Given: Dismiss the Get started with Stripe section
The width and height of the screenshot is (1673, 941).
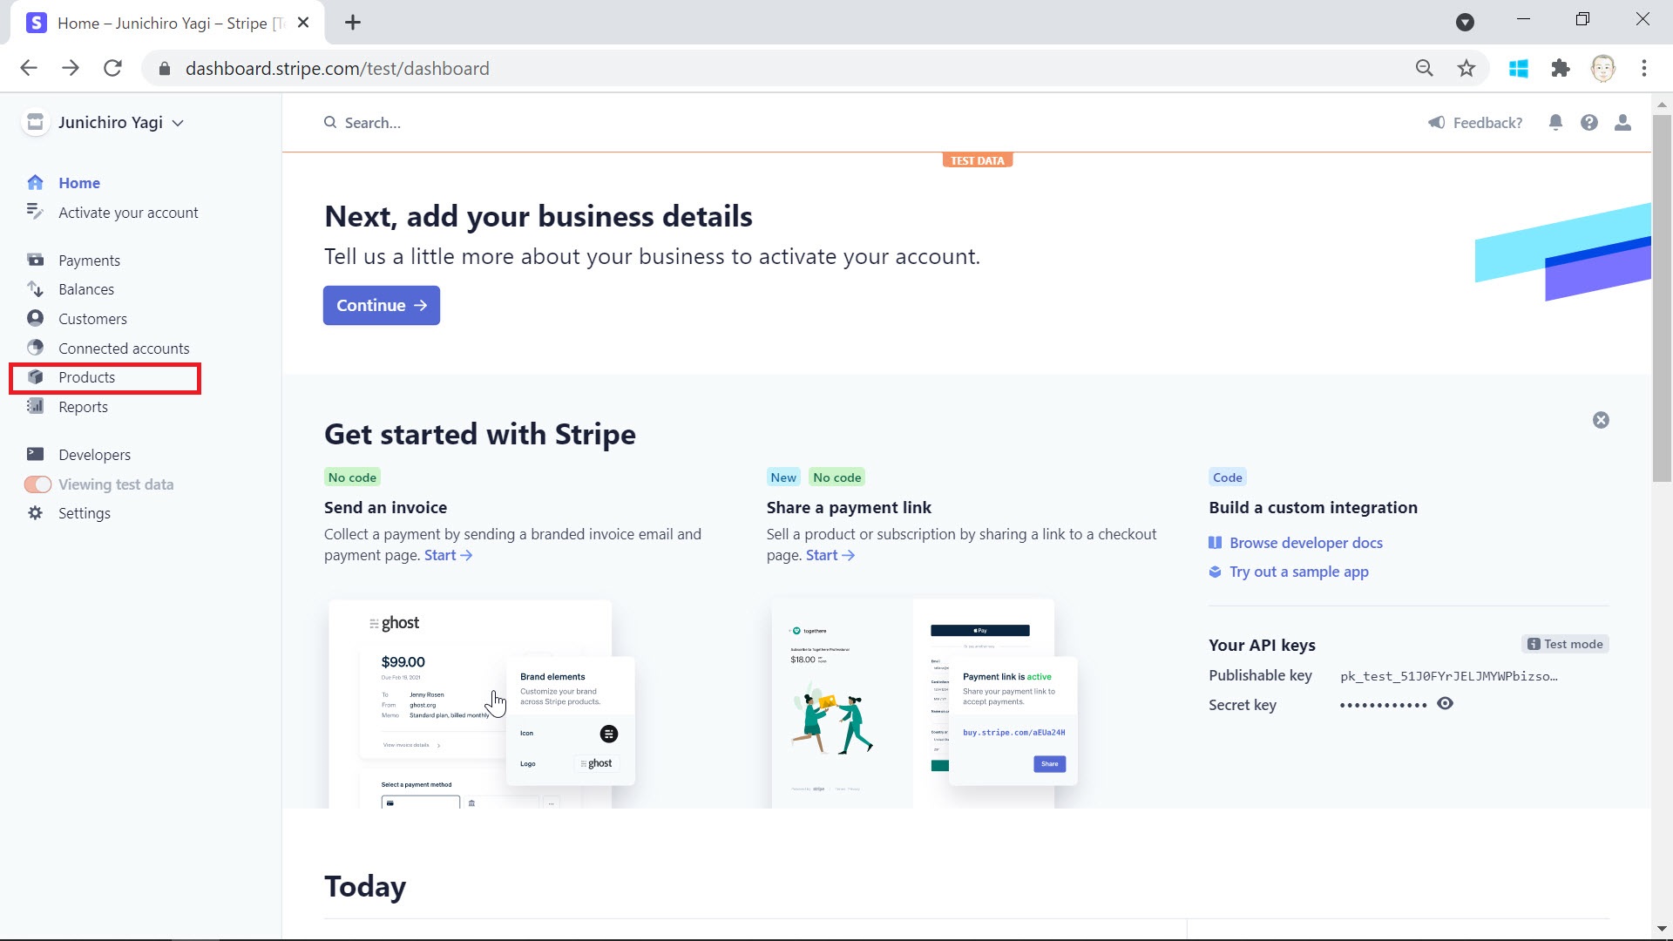Looking at the screenshot, I should [1601, 420].
